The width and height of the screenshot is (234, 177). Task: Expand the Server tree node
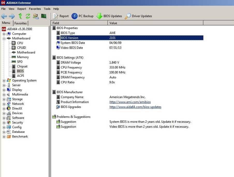point(4,85)
